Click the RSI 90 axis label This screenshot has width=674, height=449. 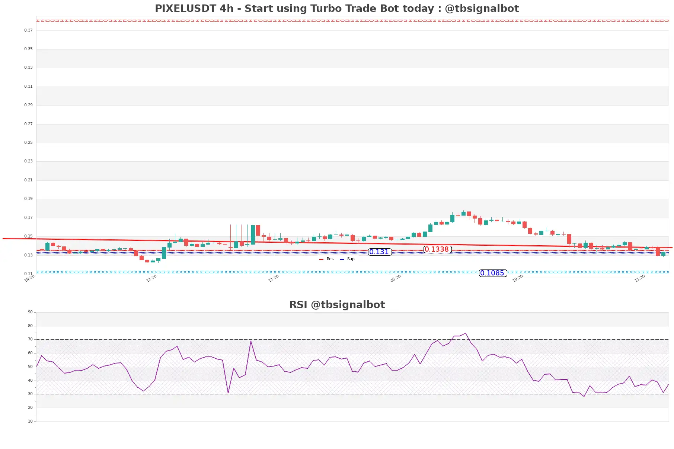pyautogui.click(x=30, y=312)
